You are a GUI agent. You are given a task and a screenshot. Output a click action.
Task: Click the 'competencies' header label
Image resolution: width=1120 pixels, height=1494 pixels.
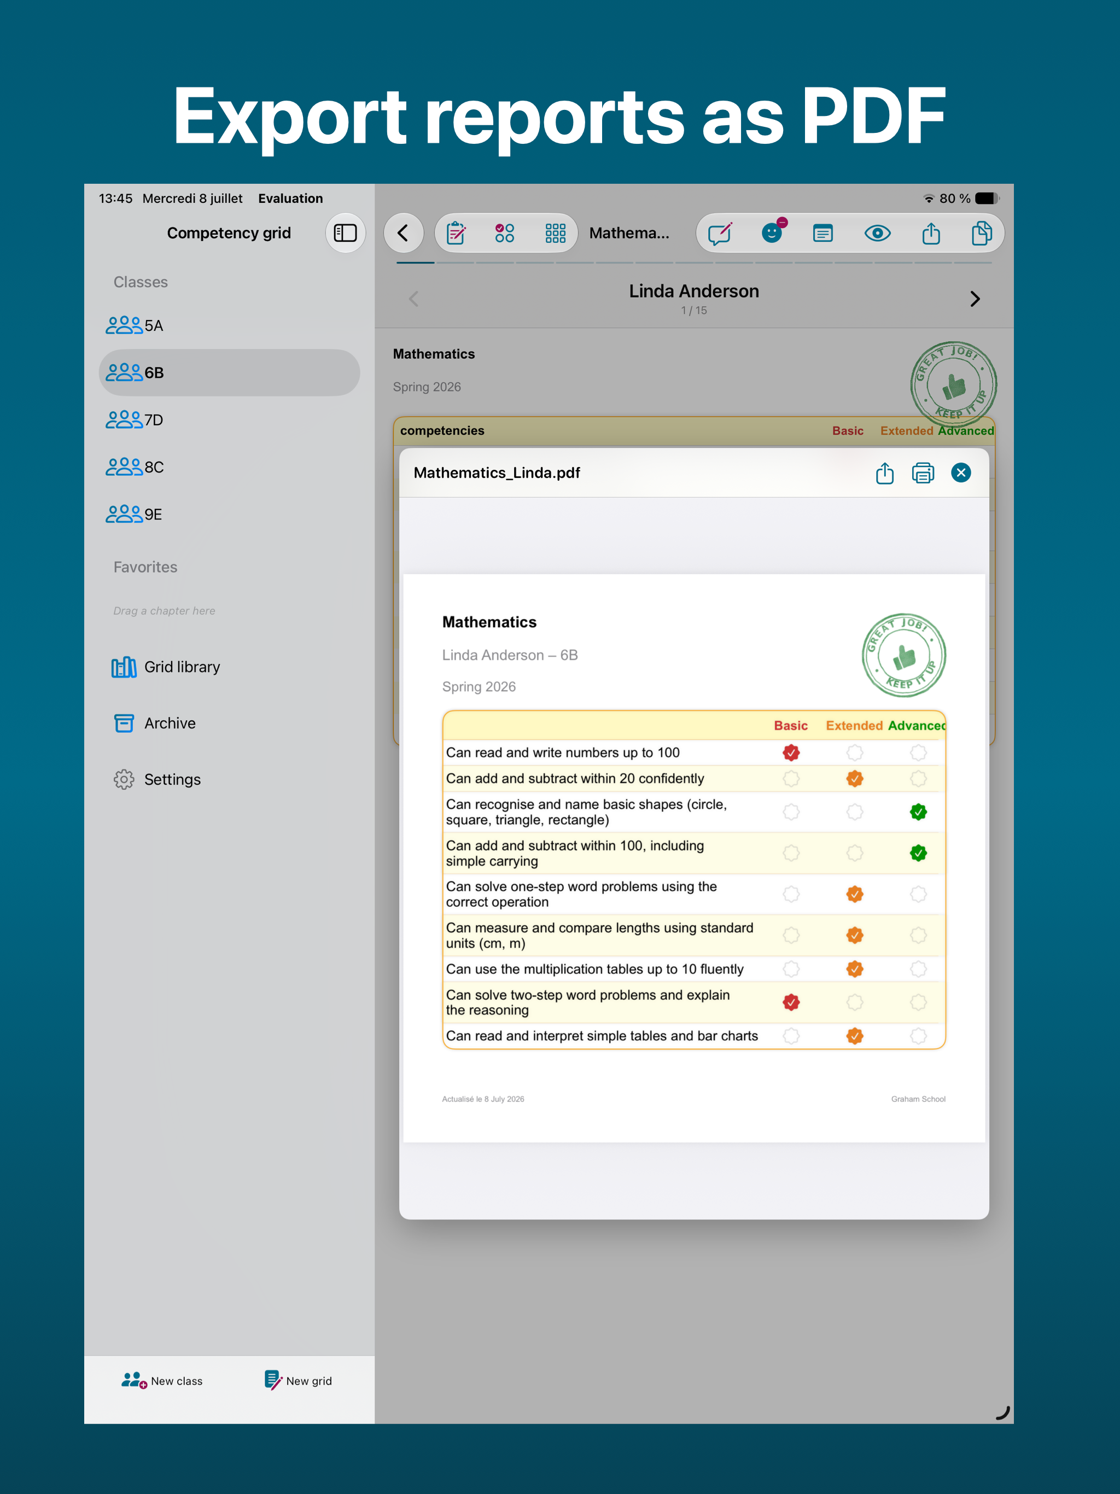[442, 431]
